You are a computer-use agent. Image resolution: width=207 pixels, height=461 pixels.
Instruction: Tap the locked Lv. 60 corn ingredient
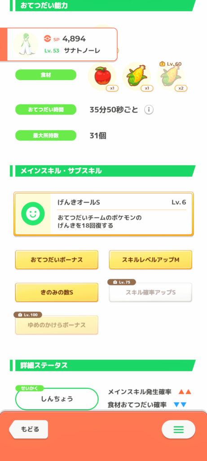pyautogui.click(x=171, y=77)
